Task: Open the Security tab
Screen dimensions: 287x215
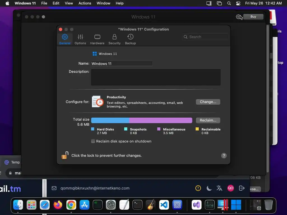Action: coord(114,39)
